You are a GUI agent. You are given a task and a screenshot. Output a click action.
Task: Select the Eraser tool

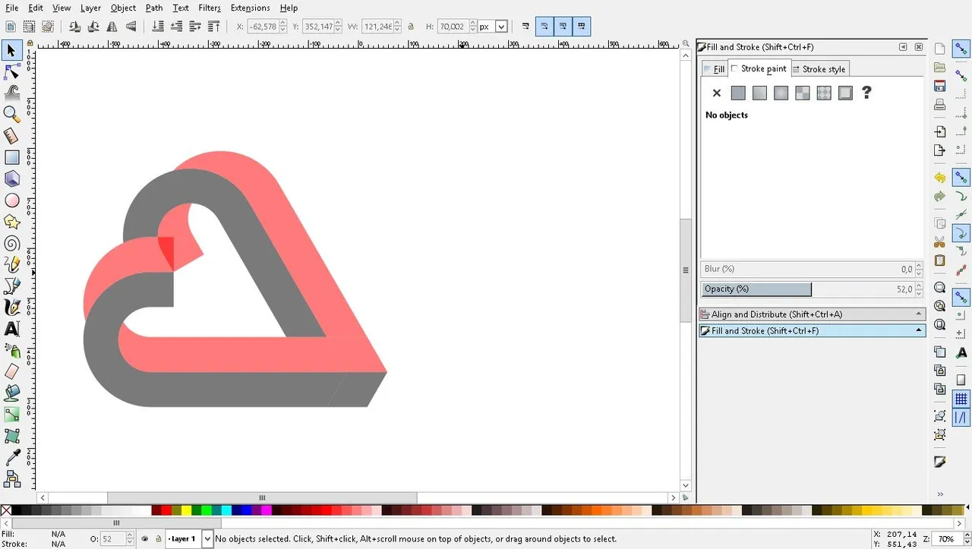click(11, 371)
